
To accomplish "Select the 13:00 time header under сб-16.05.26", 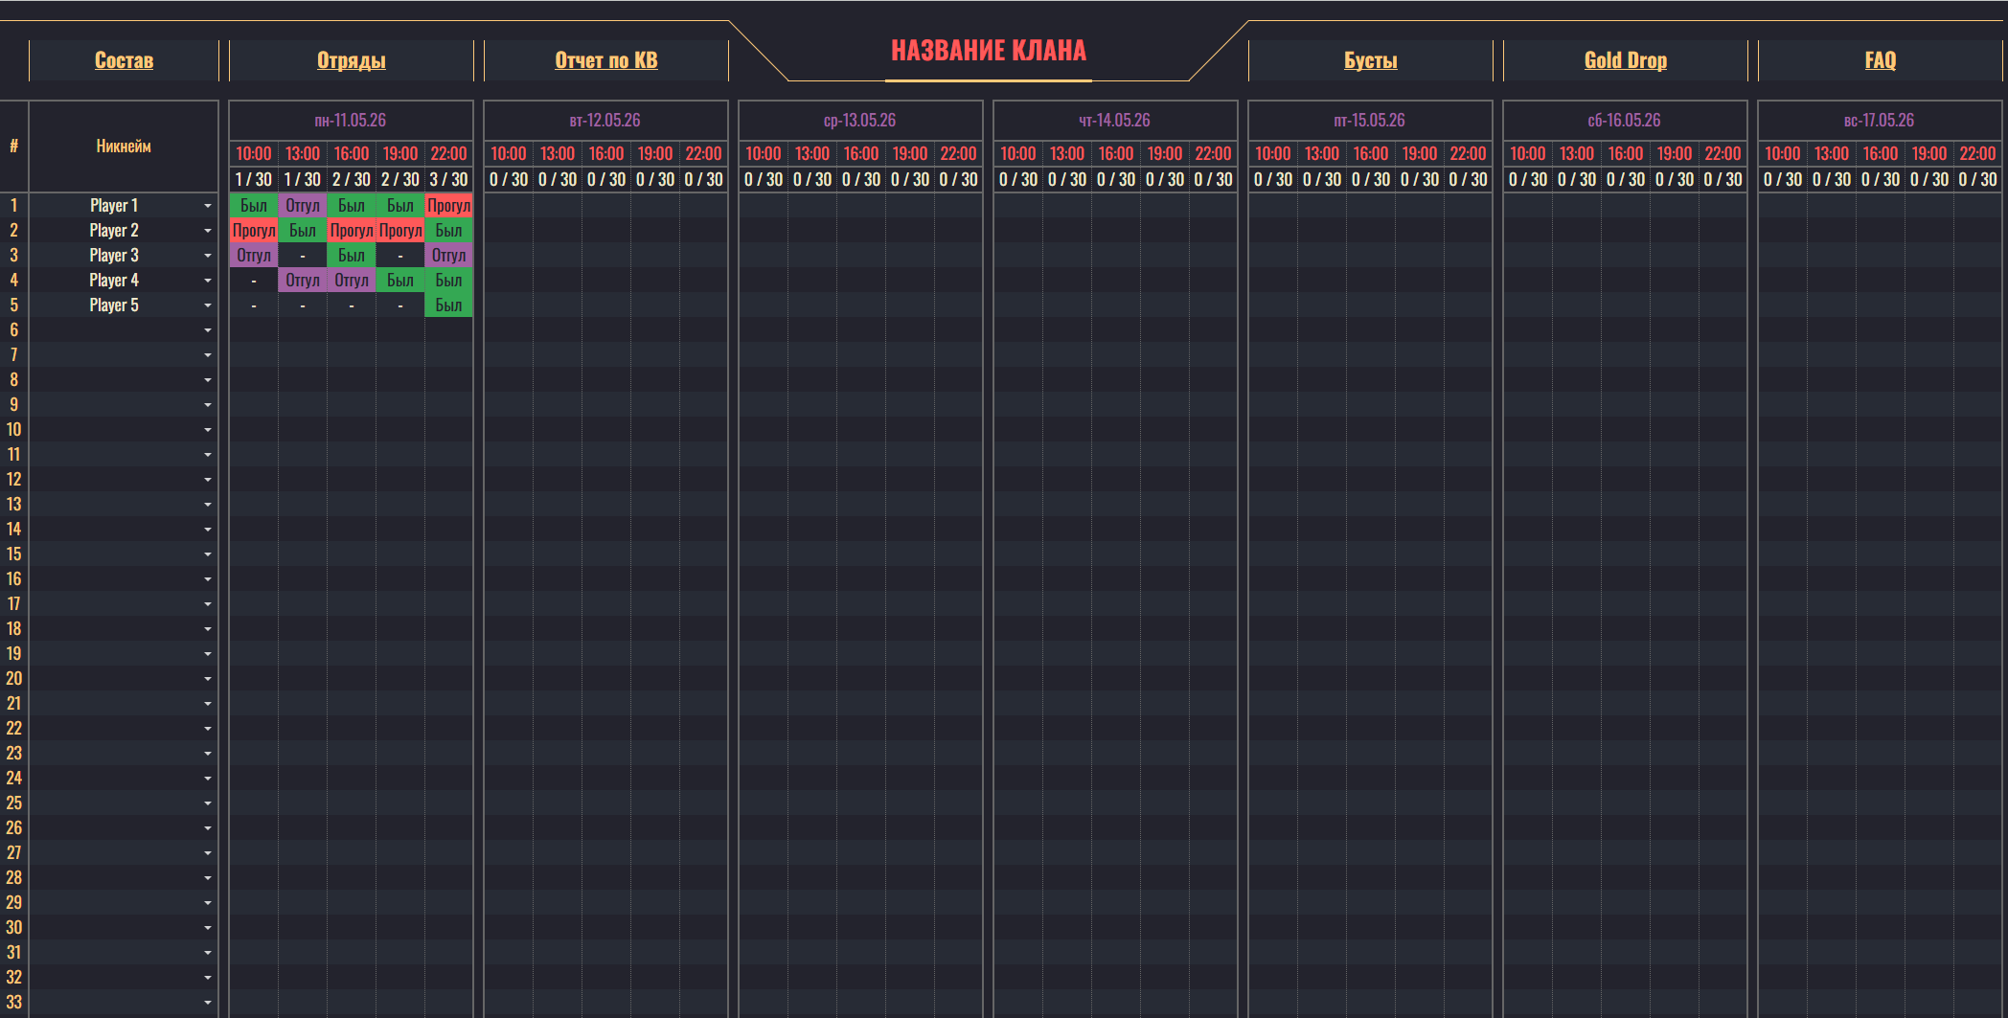I will (1577, 154).
